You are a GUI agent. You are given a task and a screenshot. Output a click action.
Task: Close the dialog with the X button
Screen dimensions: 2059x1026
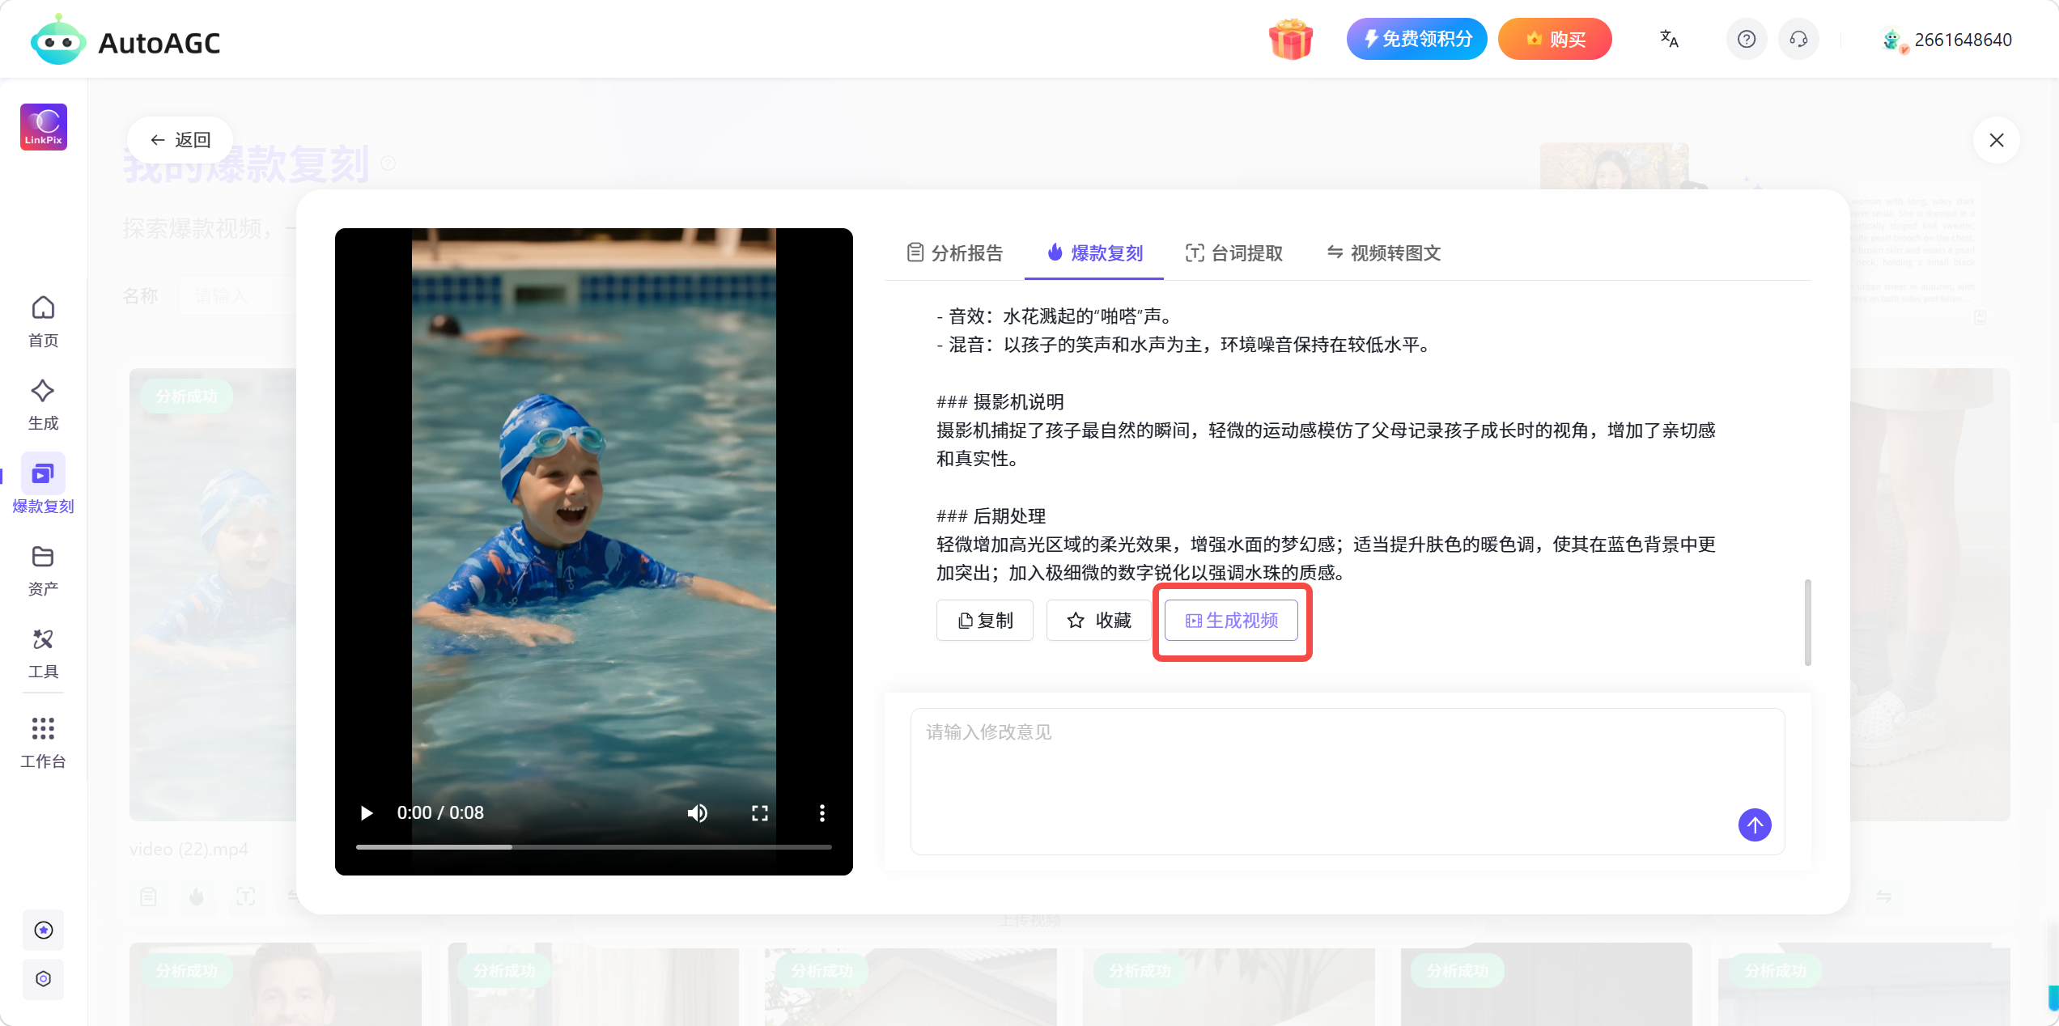pyautogui.click(x=1997, y=140)
